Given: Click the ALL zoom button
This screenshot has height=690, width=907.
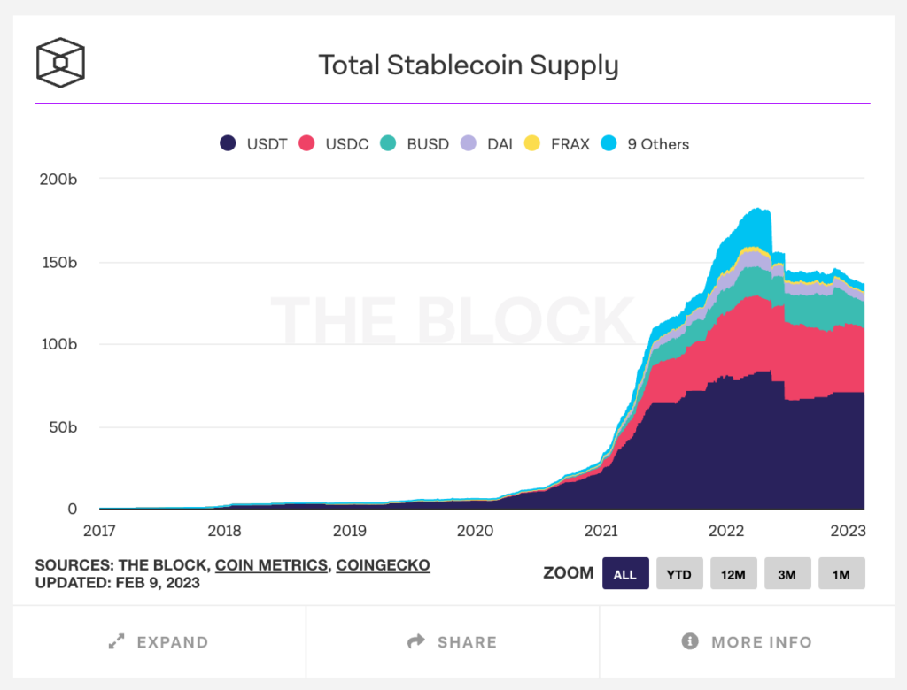Looking at the screenshot, I should 625,573.
